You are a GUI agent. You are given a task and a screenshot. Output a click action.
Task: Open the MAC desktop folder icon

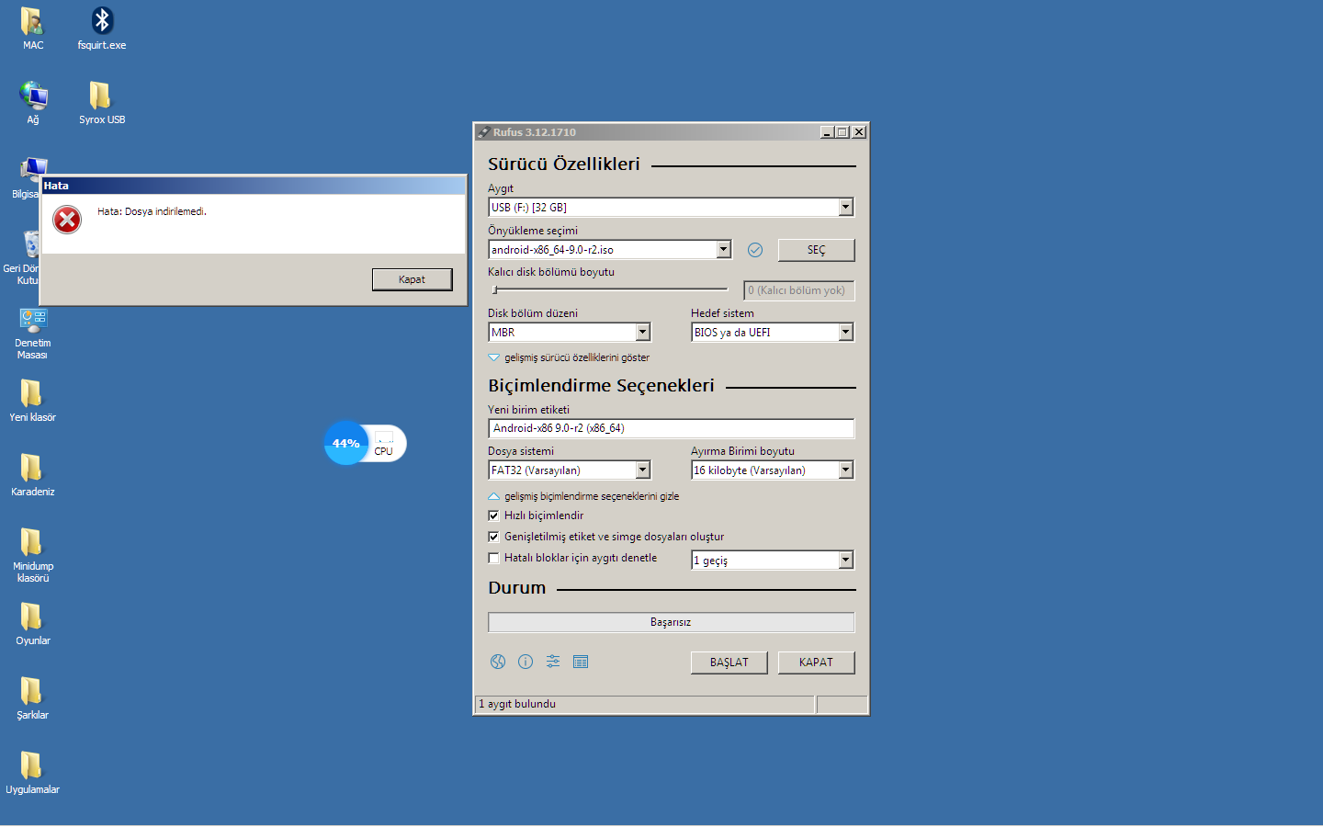(x=33, y=28)
